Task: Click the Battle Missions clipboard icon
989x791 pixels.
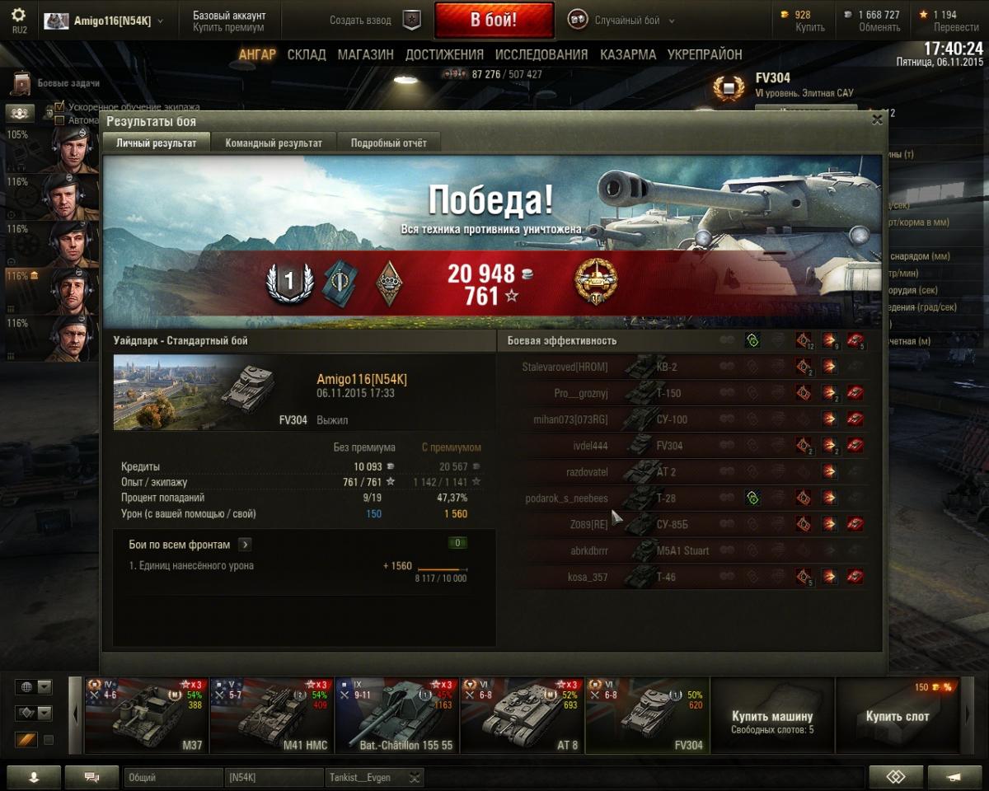Action: 22,83
